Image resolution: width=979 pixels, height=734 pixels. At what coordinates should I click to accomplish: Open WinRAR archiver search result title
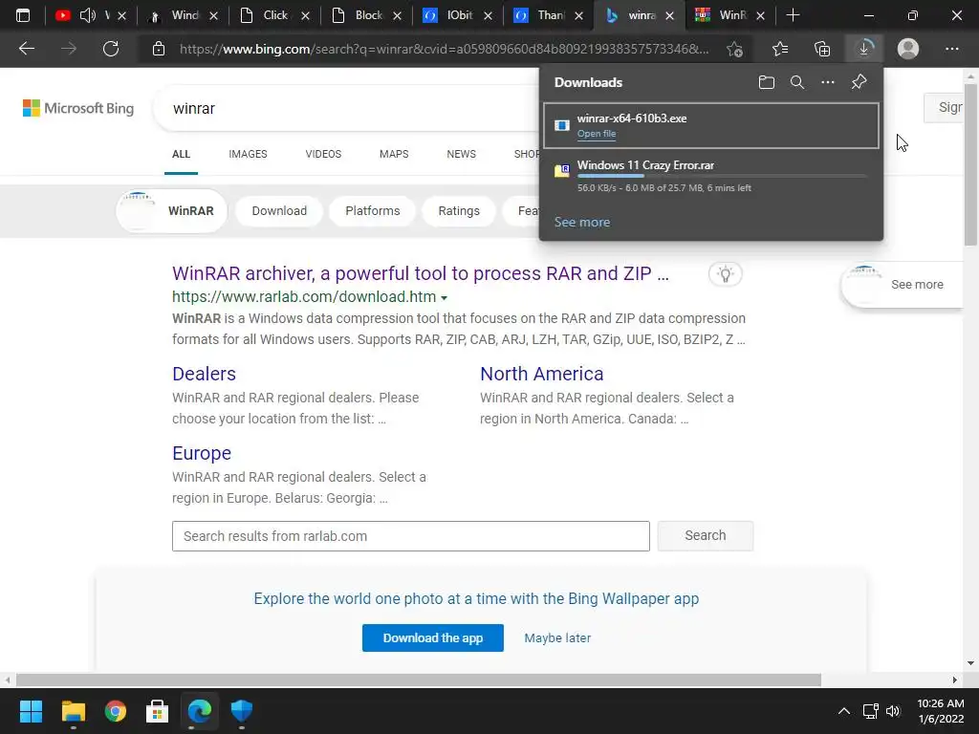coord(421,273)
